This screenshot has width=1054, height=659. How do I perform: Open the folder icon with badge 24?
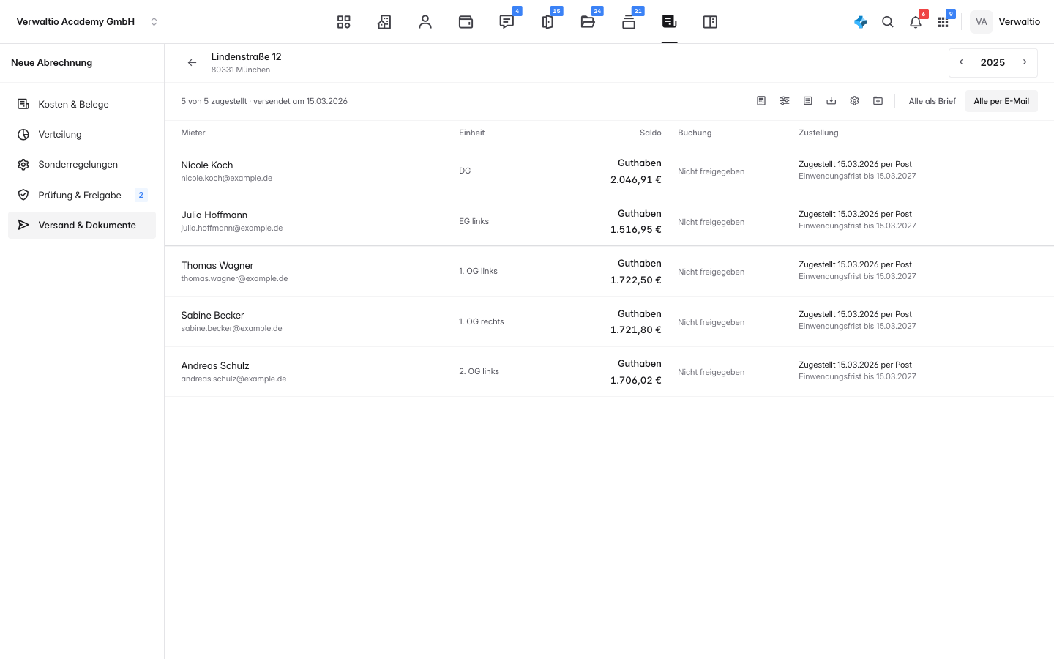(x=588, y=22)
